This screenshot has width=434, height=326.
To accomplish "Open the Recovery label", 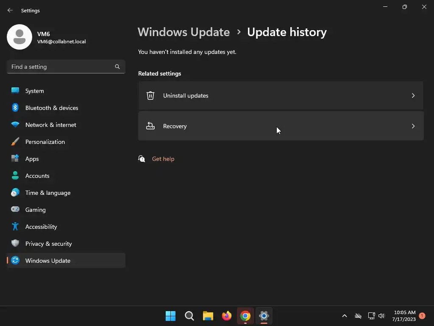I will pos(175,126).
